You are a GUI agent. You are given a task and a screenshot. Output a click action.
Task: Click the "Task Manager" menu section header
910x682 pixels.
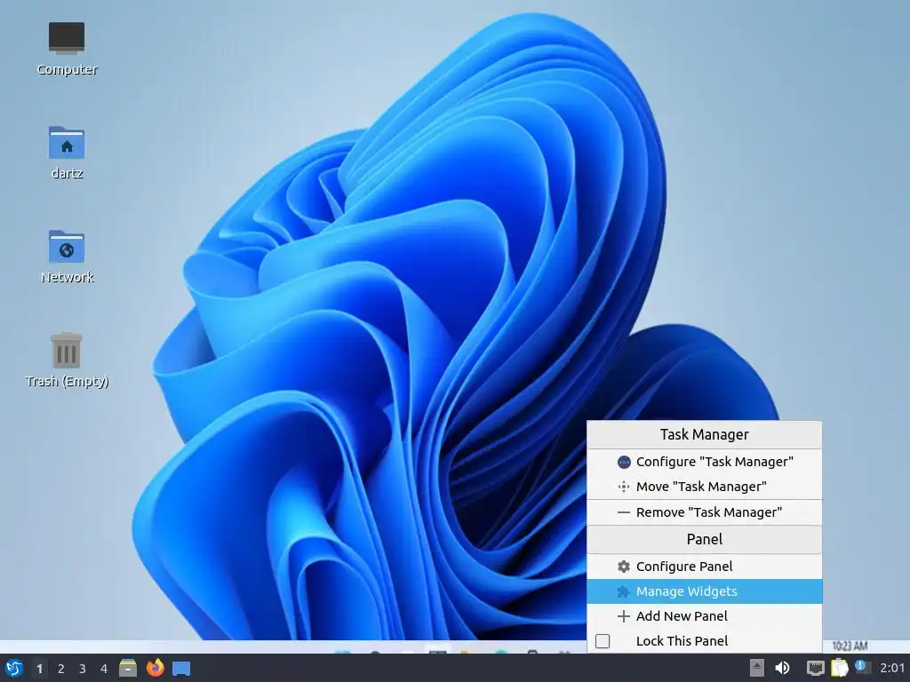705,434
